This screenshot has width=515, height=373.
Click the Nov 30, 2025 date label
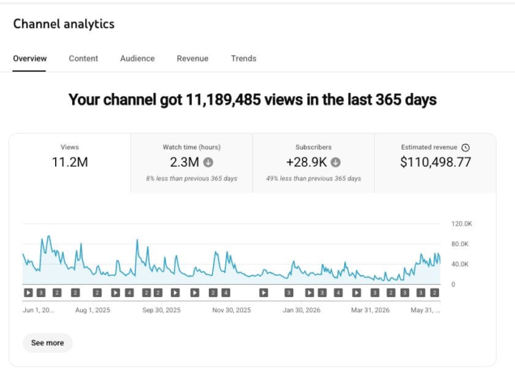pyautogui.click(x=232, y=310)
